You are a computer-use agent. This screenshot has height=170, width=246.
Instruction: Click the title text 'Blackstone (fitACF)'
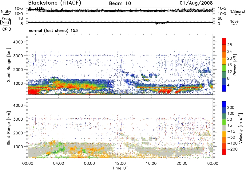55,3
